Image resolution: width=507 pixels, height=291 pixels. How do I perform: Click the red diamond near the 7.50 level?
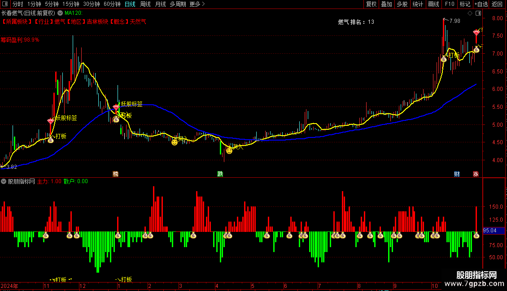coord(476,33)
